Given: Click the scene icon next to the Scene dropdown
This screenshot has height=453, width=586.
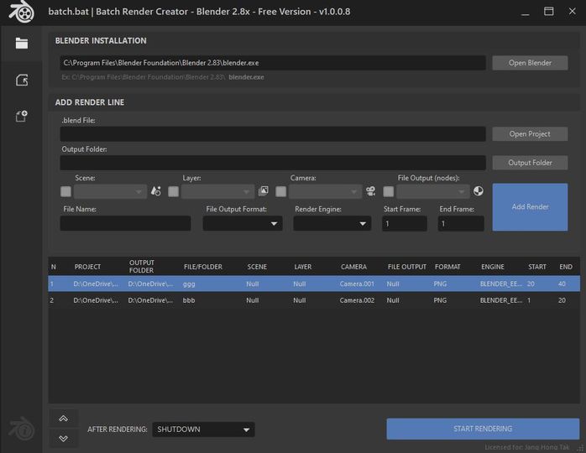Looking at the screenshot, I should 156,191.
